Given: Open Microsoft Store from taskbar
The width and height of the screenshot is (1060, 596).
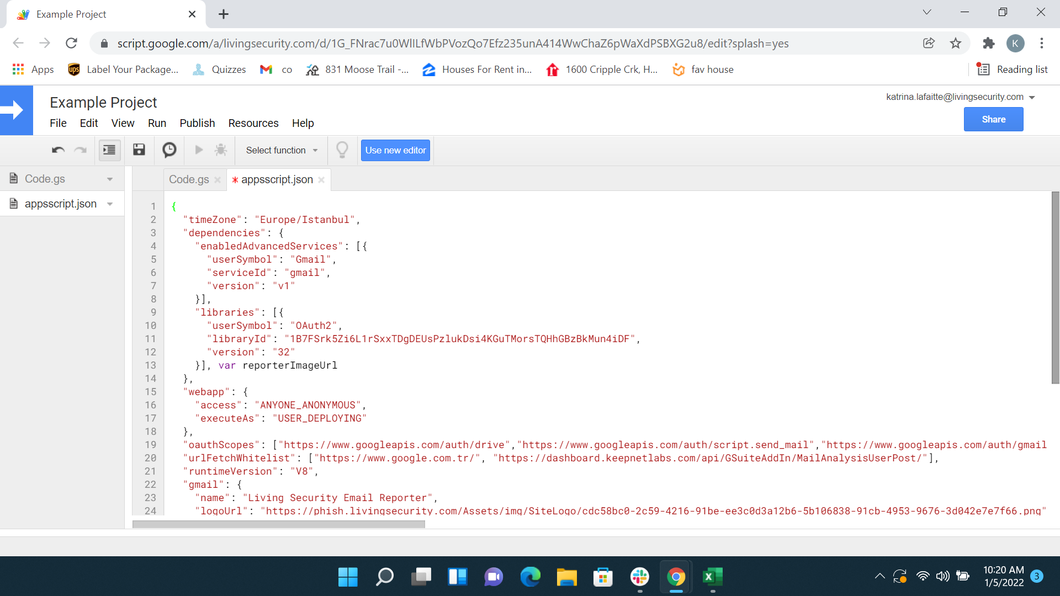Looking at the screenshot, I should click(x=603, y=577).
